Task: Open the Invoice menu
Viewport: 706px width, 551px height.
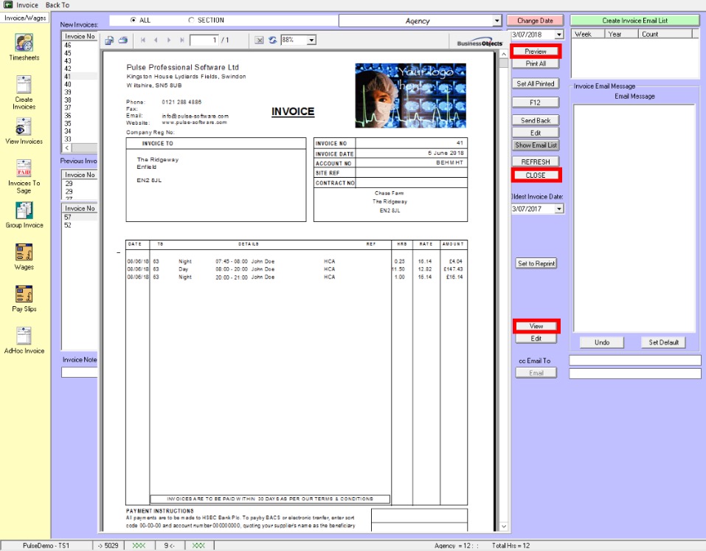Action: click(x=27, y=5)
